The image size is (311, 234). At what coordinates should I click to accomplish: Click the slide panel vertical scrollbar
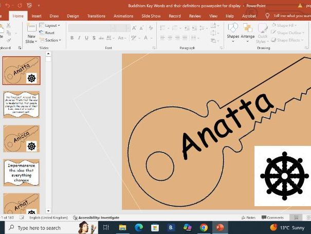pos(48,134)
